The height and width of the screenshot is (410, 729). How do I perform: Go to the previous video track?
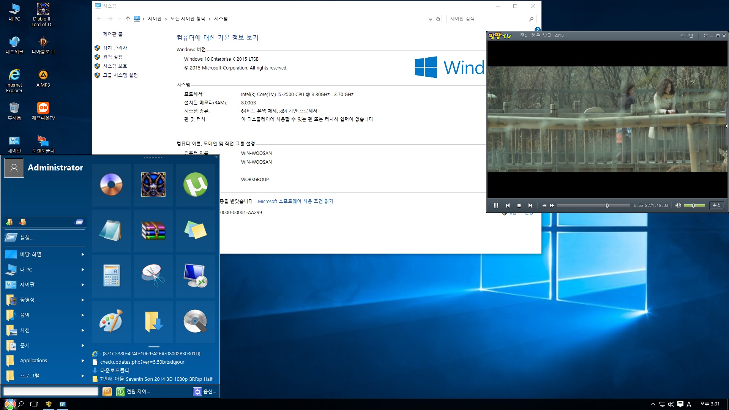508,205
